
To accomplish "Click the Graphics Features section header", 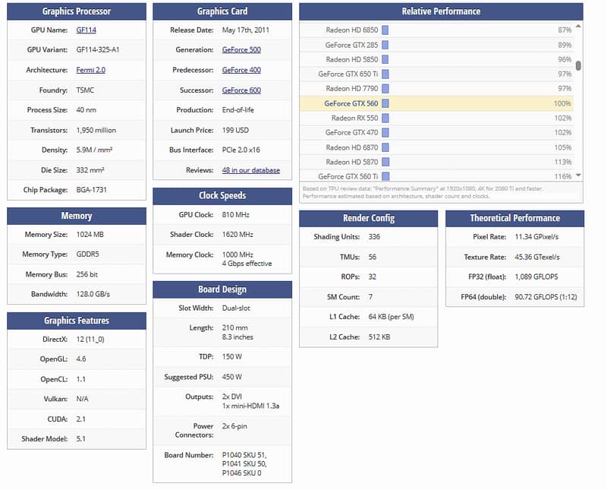I will [77, 321].
